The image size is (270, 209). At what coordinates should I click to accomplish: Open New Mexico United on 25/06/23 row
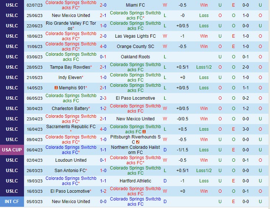click(71, 16)
